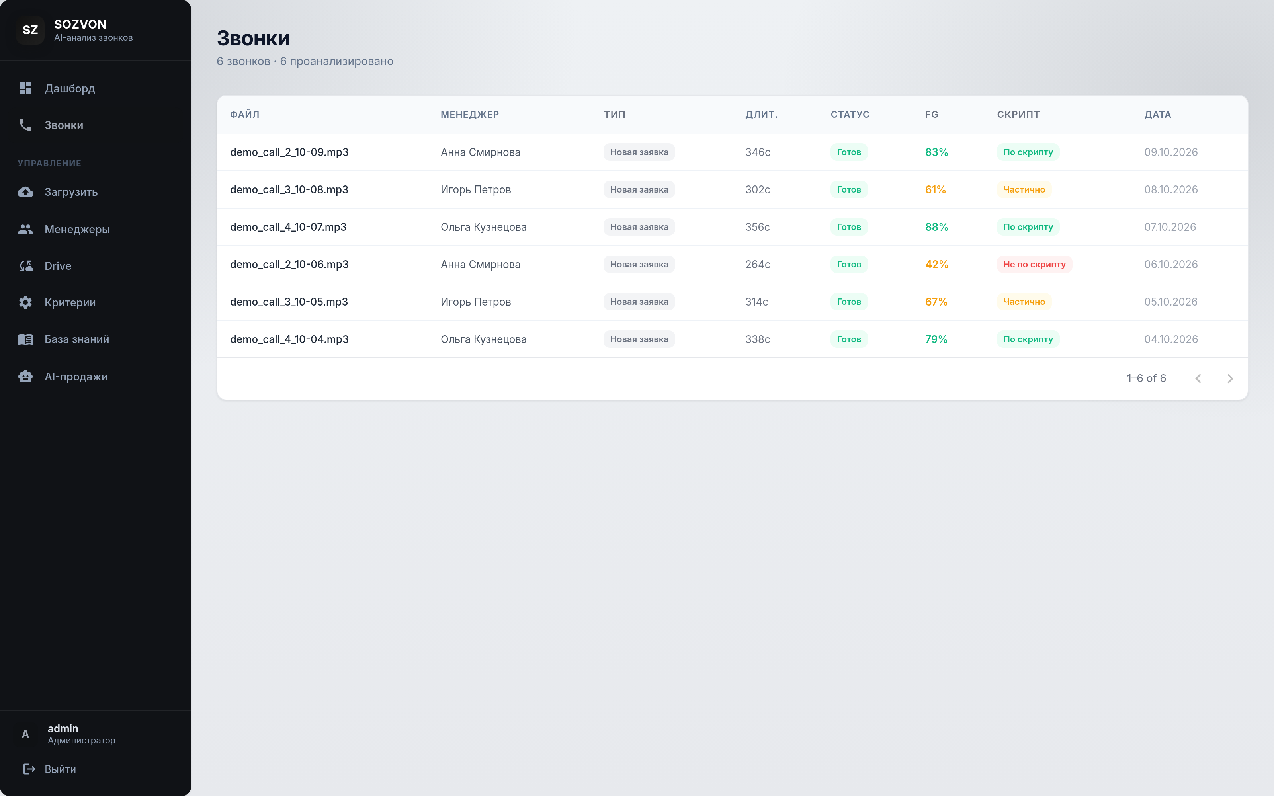Screen dimensions: 1274x796
Task: Click the book icon for База знаний
Action: click(x=25, y=339)
